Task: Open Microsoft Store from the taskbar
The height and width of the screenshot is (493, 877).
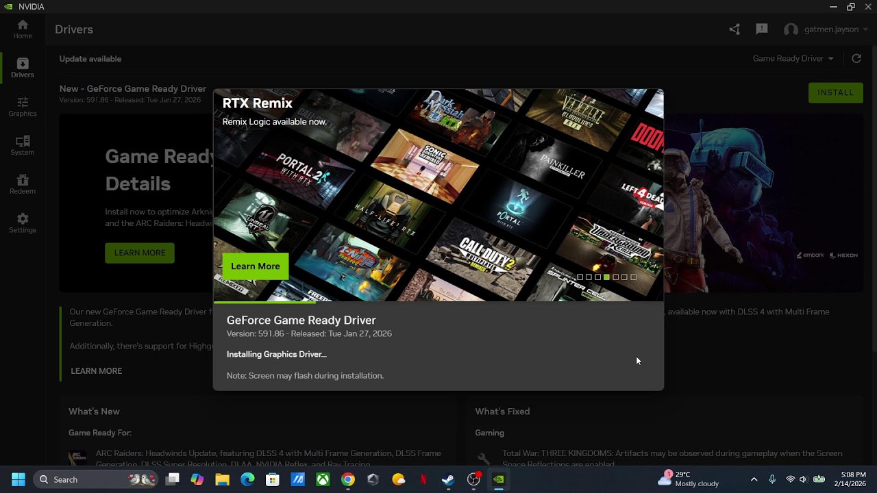Action: (273, 479)
